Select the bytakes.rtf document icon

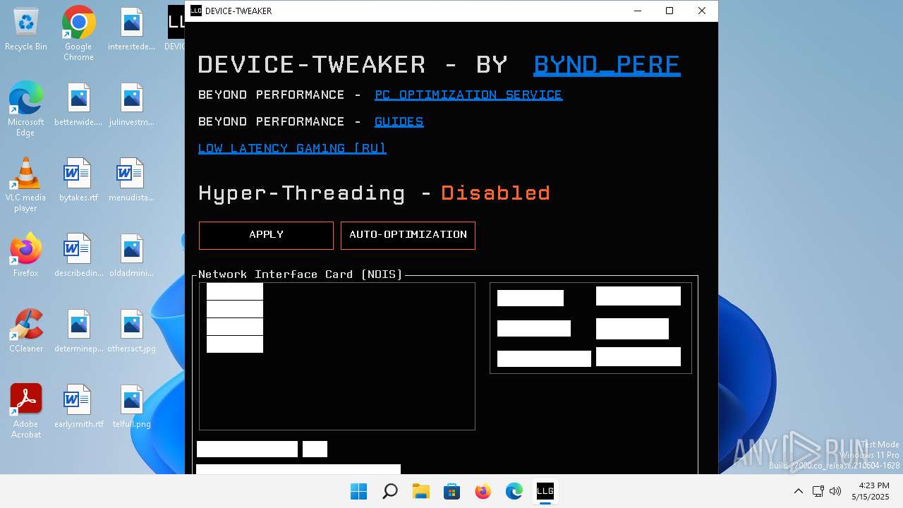[79, 180]
